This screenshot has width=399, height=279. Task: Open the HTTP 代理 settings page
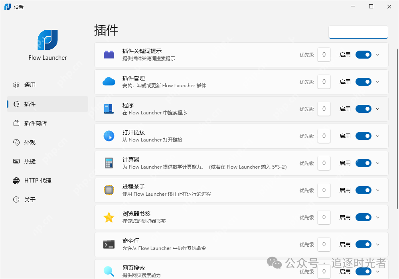pyautogui.click(x=47, y=181)
